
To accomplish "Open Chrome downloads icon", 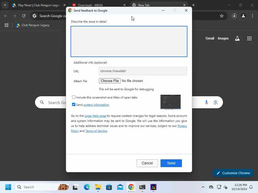I will [234, 16].
